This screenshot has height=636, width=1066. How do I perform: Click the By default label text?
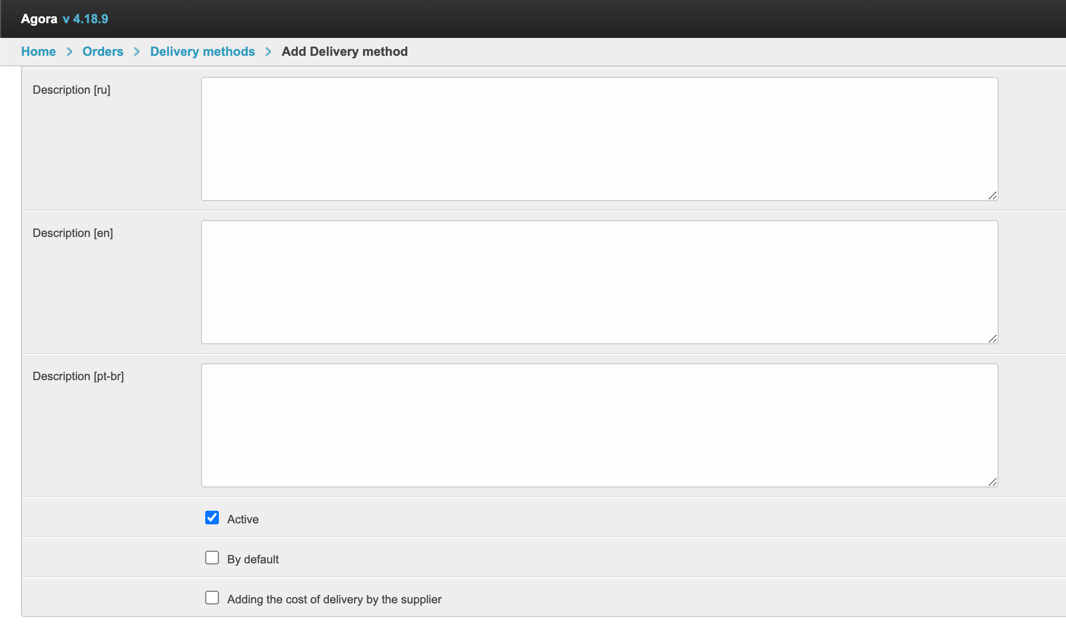tap(253, 559)
